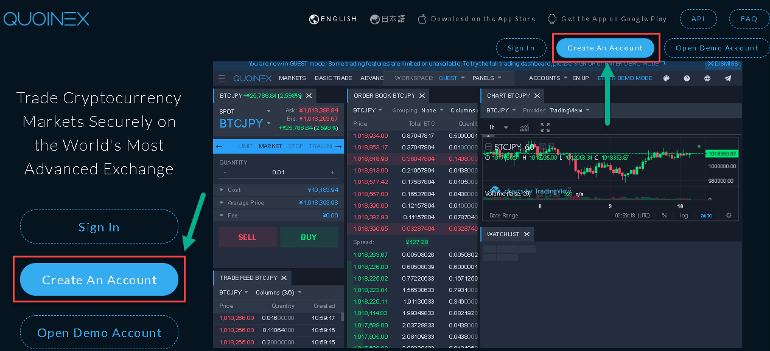Dismiss the guest mode banner

723,64
